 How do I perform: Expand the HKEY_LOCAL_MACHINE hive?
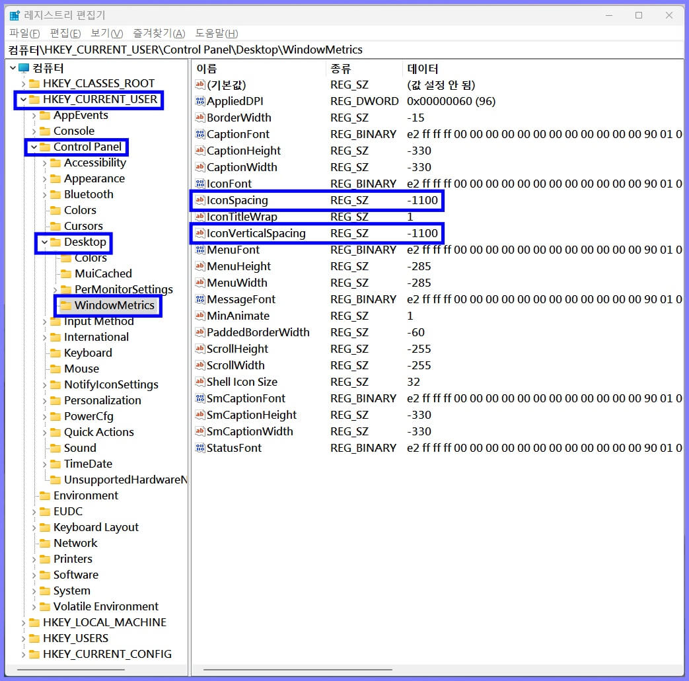tap(23, 623)
